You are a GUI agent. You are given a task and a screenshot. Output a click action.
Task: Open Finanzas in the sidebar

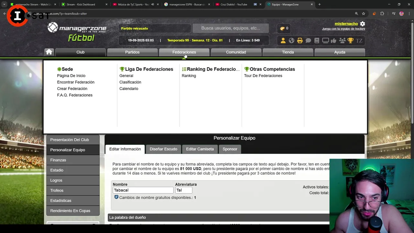tap(73, 160)
